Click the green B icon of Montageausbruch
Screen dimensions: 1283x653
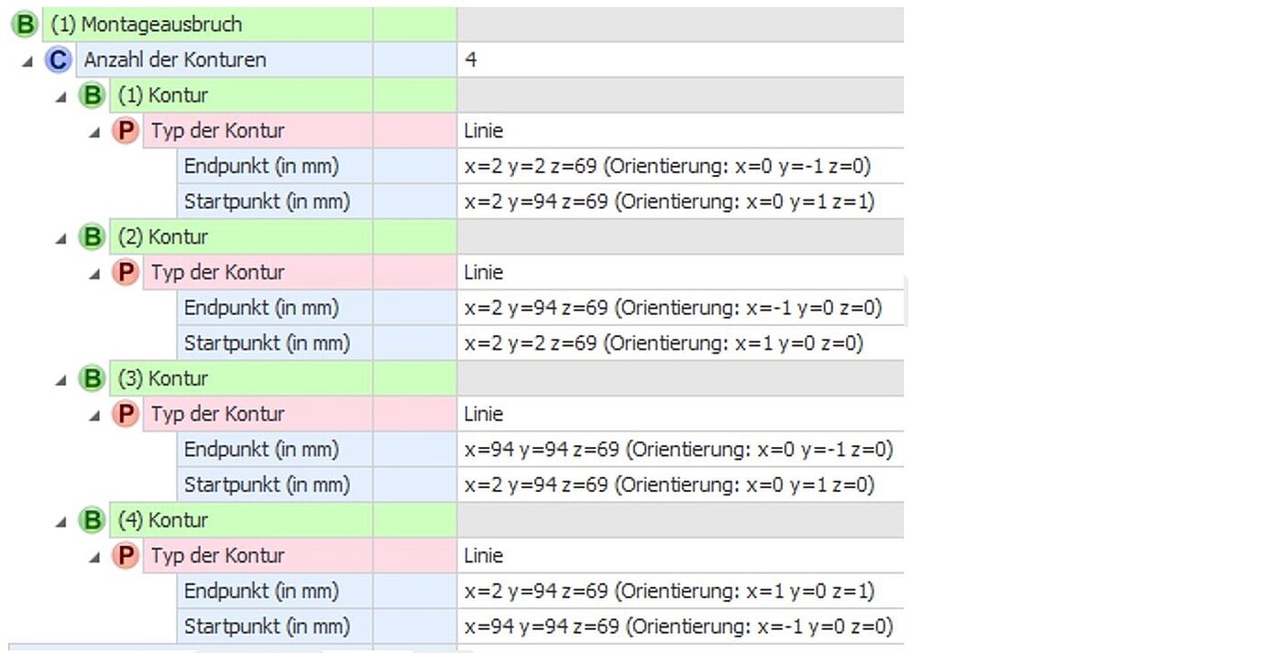tap(25, 25)
